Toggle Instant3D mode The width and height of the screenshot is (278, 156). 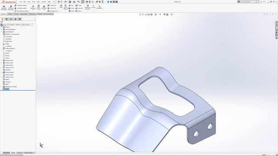click(x=99, y=7)
